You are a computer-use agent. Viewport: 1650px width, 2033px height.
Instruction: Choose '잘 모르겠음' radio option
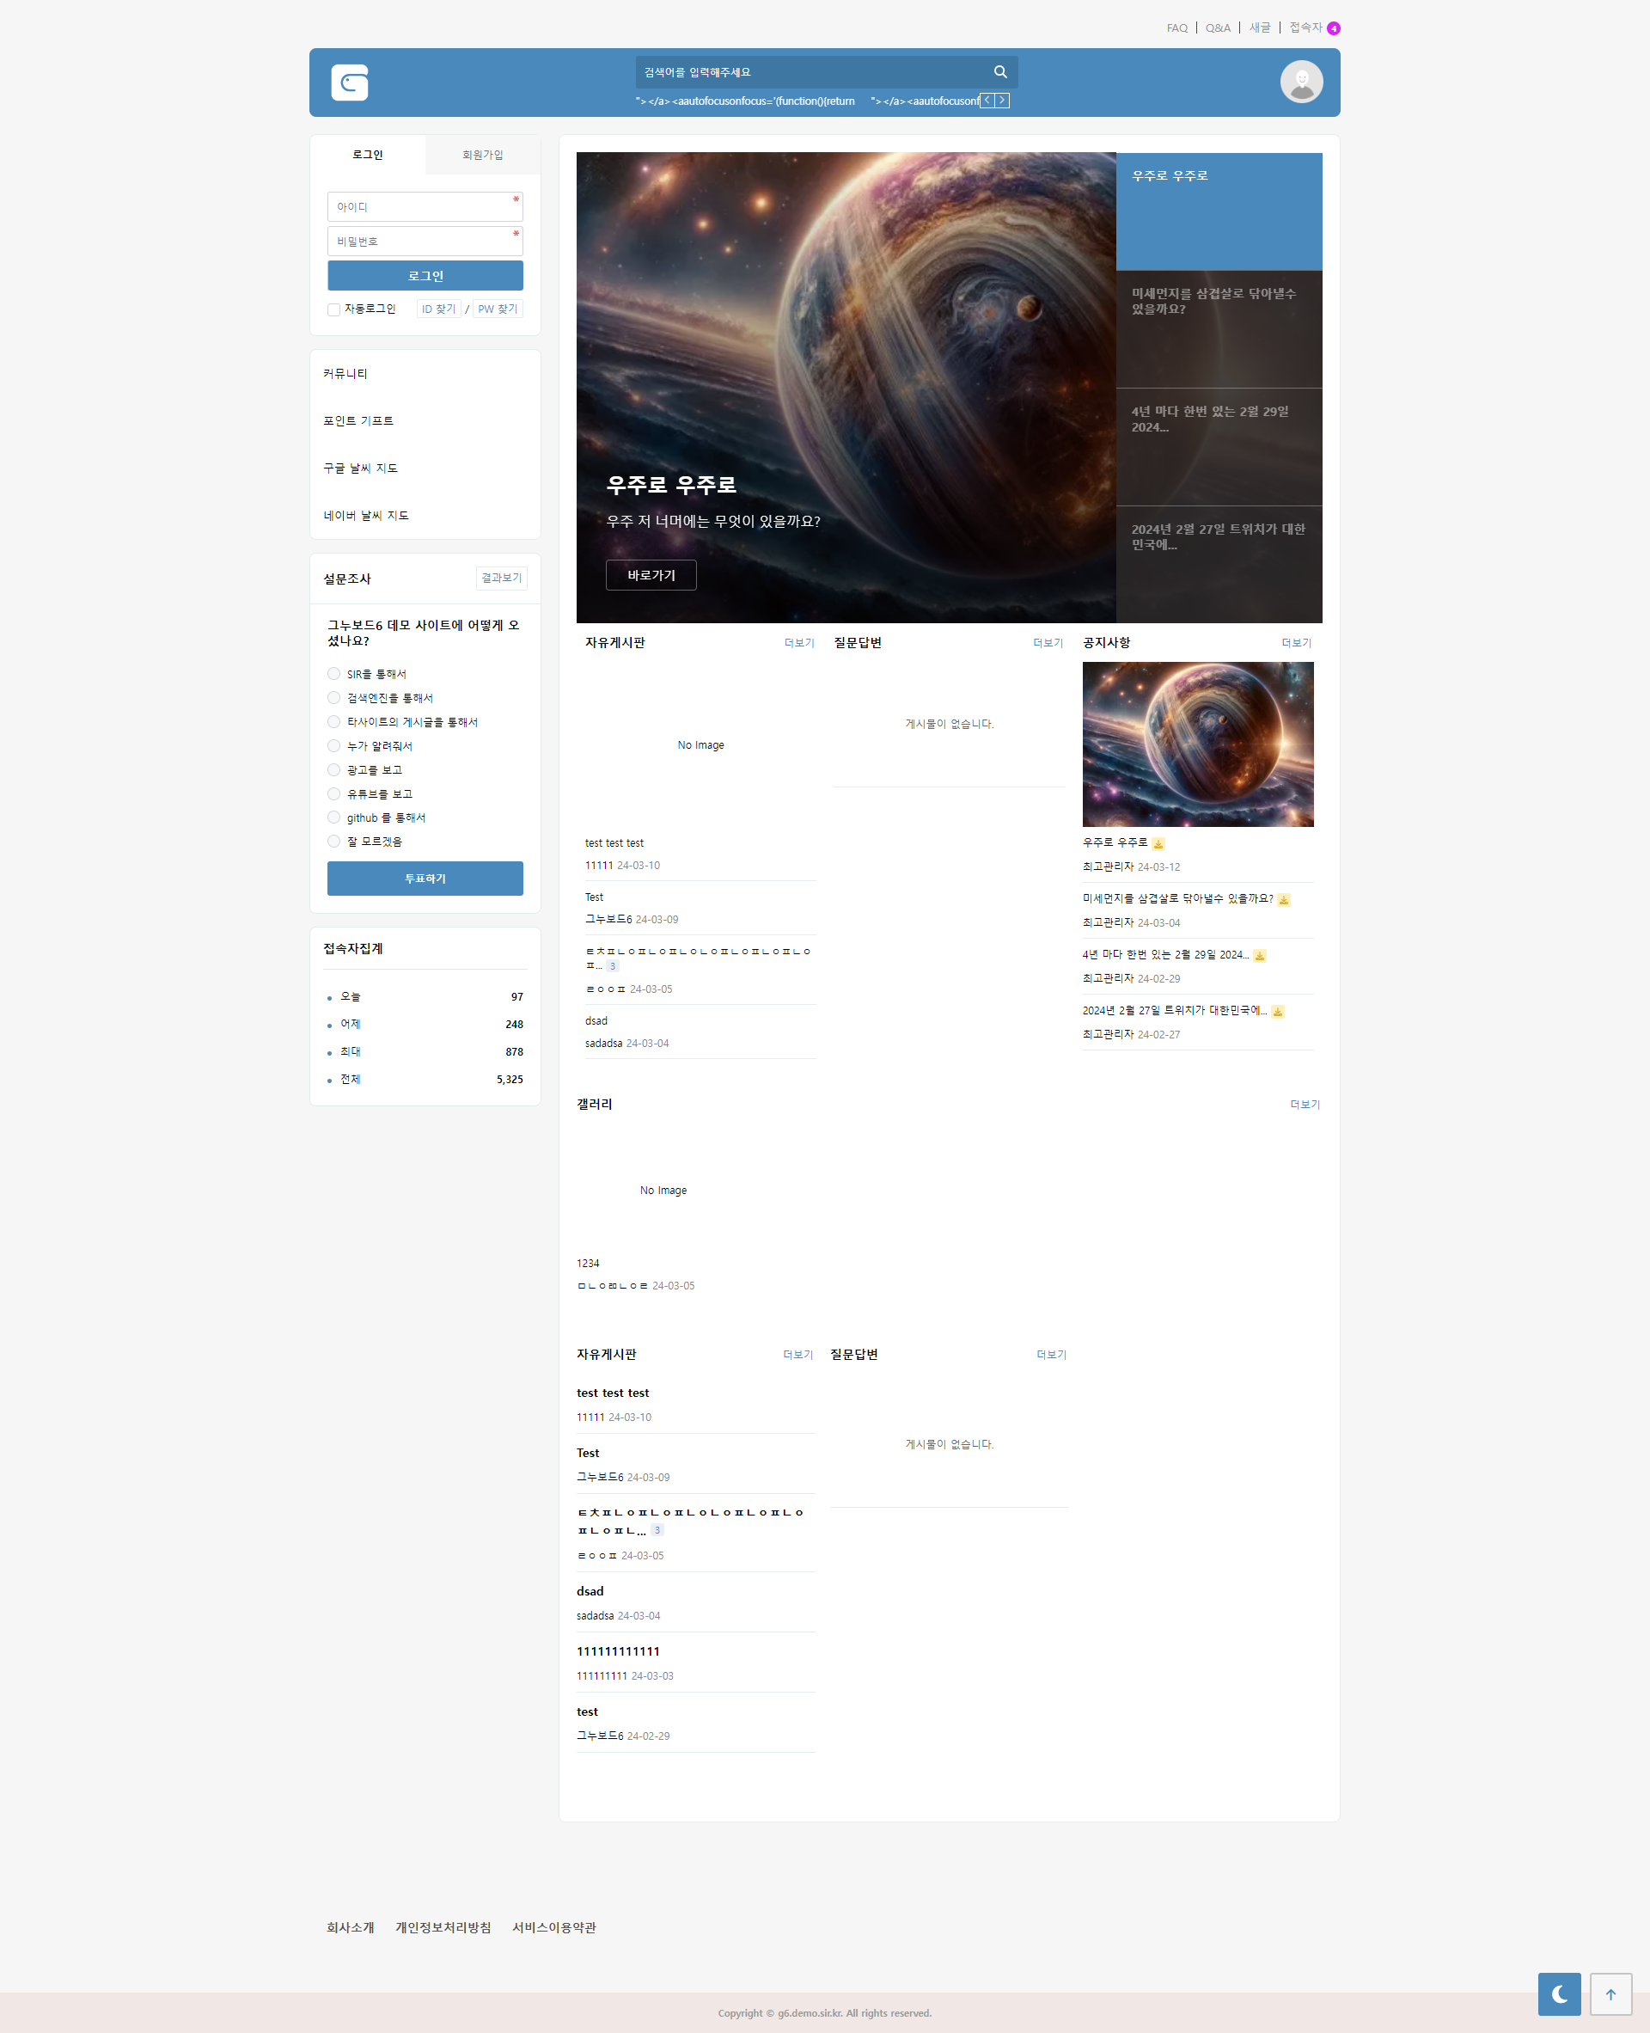coord(333,842)
